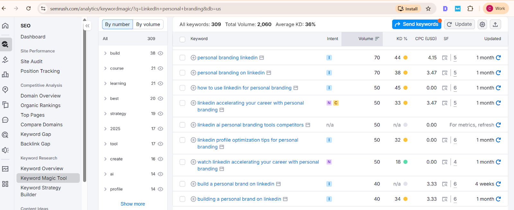The image size is (514, 210).
Task: Click the KD % column header
Action: click(x=402, y=39)
